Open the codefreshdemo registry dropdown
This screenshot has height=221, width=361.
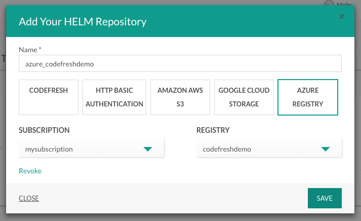[269, 148]
